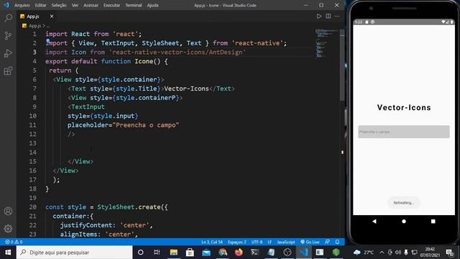Image resolution: width=460 pixels, height=259 pixels.
Task: Open Microsoft Store from the taskbar
Action: [x=190, y=253]
